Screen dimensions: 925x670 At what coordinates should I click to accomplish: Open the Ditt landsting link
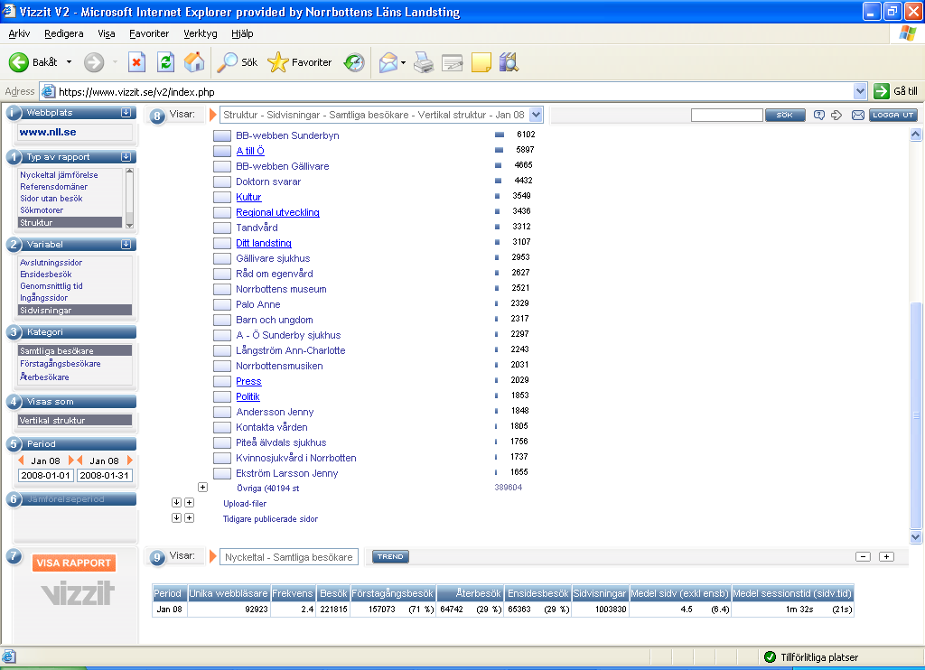[x=264, y=243]
